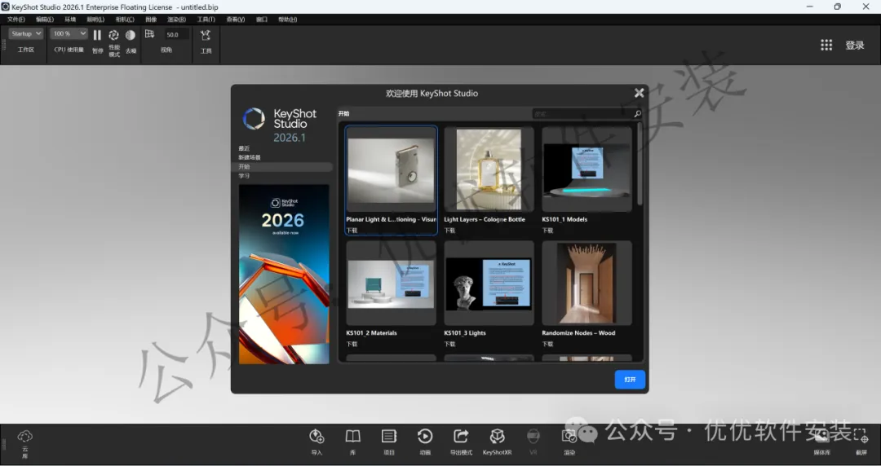Viewport: 881px width, 466px height.
Task: Select the KS101_2 Materials thumbnail
Action: 391,283
